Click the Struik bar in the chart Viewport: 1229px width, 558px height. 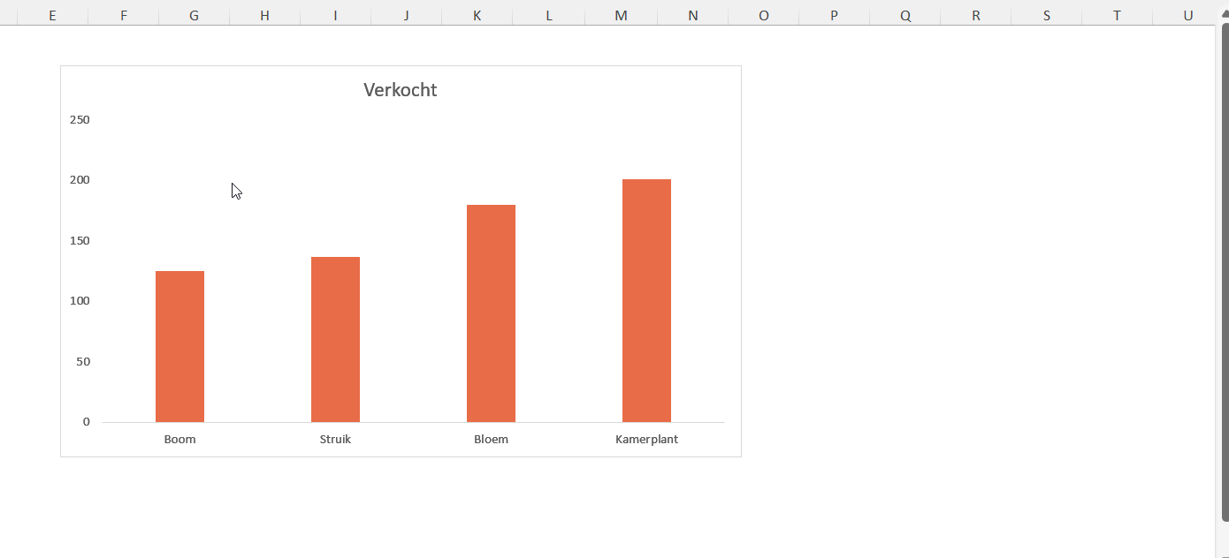click(335, 339)
